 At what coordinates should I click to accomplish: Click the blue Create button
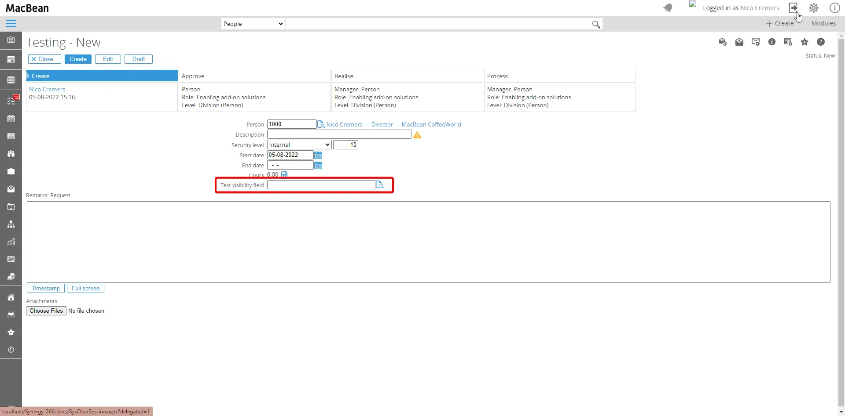[78, 59]
